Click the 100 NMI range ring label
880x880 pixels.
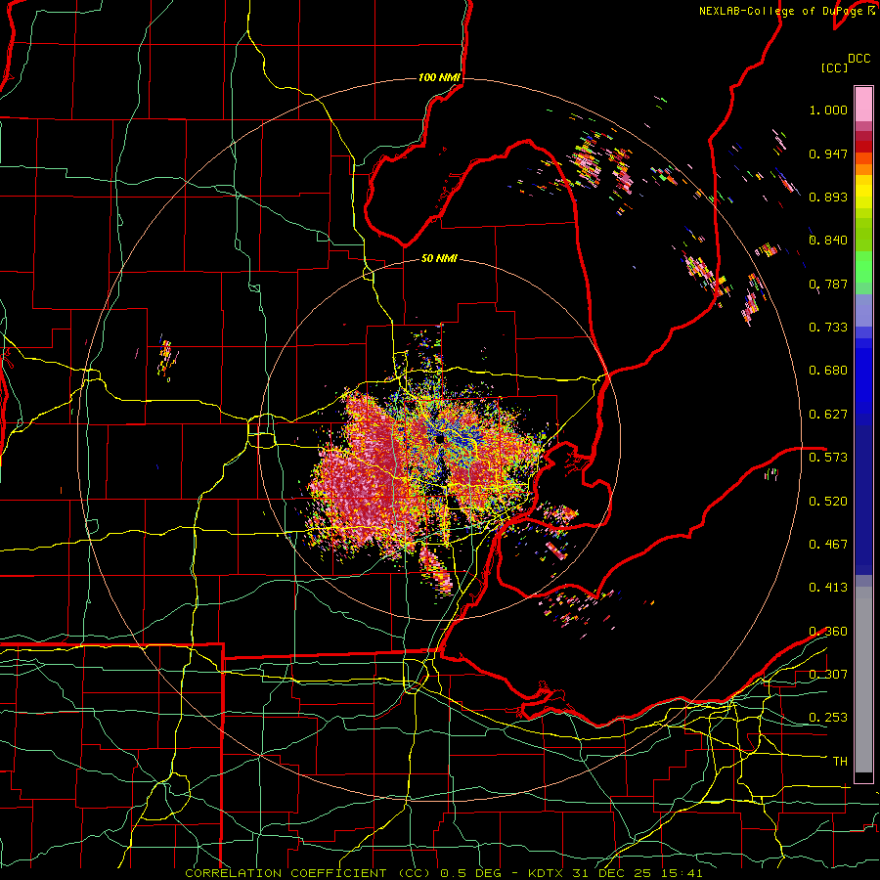(439, 77)
